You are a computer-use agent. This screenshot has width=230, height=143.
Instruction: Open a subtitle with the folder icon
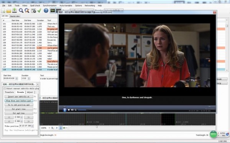9,11
